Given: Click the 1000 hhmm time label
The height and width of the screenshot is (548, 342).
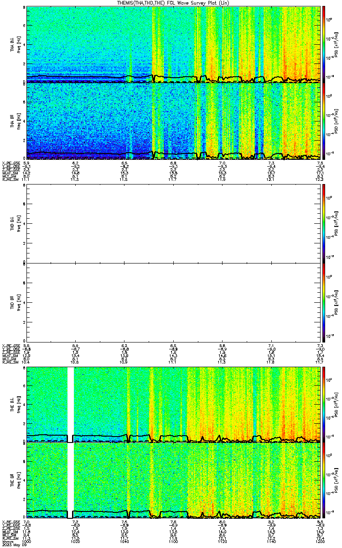Looking at the screenshot, I should coord(27,541).
